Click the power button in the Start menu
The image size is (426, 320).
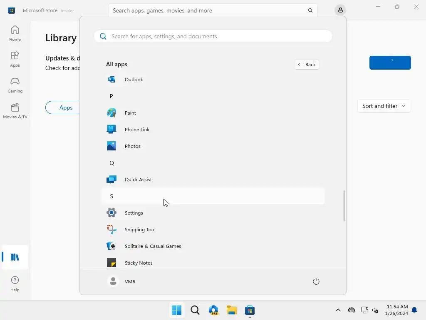pos(316,281)
